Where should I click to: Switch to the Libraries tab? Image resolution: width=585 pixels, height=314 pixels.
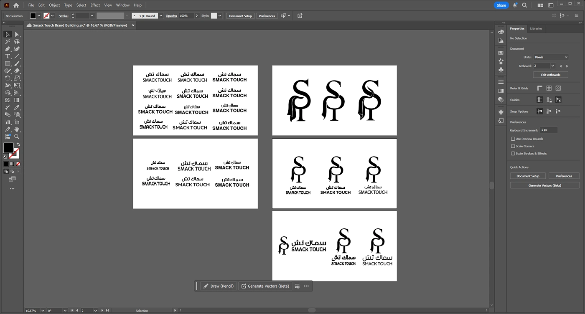(536, 28)
